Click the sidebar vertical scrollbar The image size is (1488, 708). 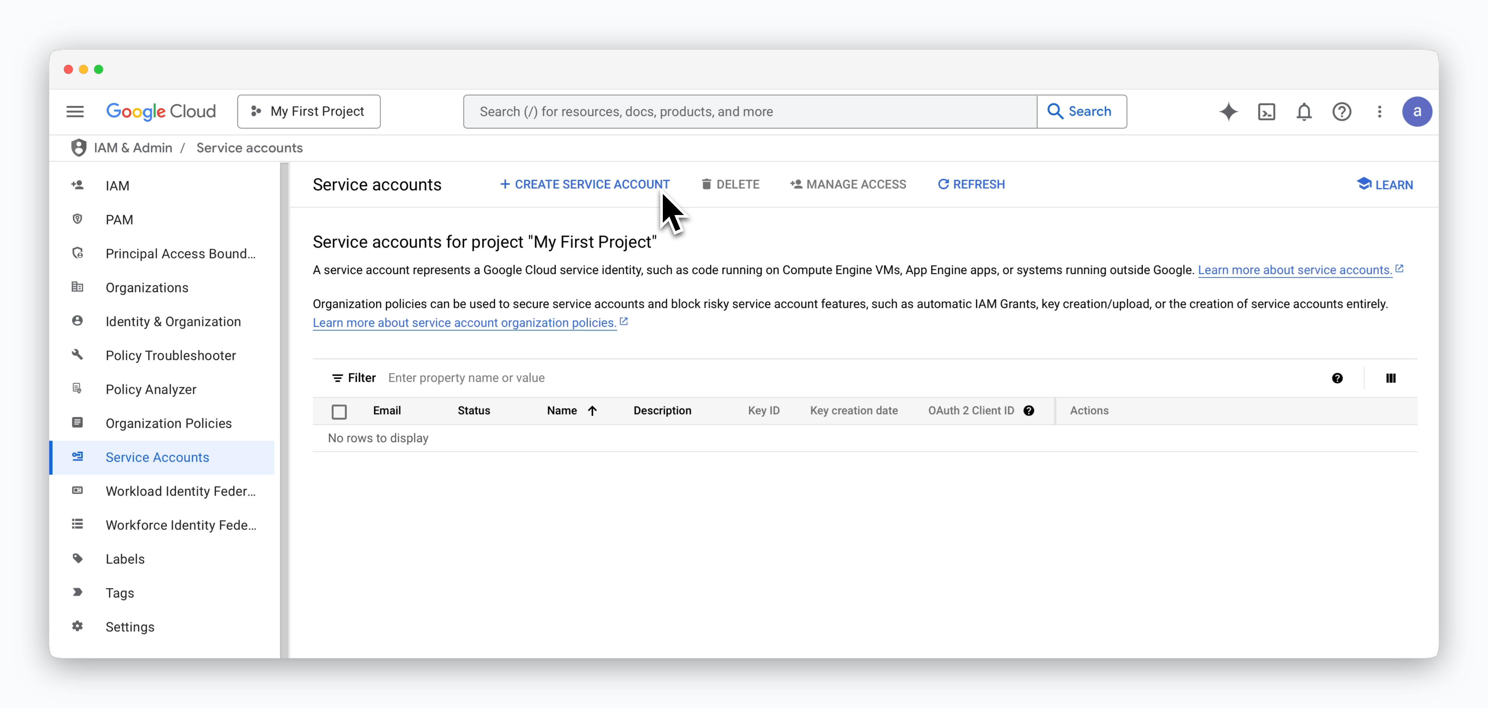(284, 410)
